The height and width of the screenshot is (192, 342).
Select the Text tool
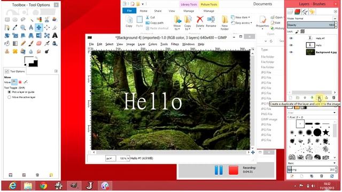click(x=55, y=36)
